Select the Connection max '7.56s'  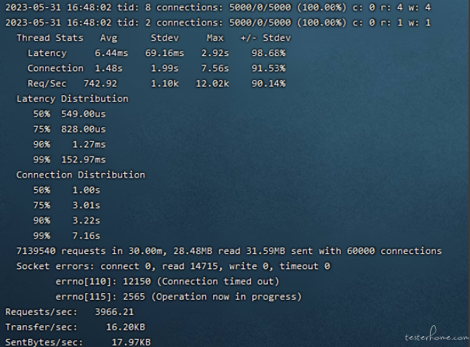(215, 68)
